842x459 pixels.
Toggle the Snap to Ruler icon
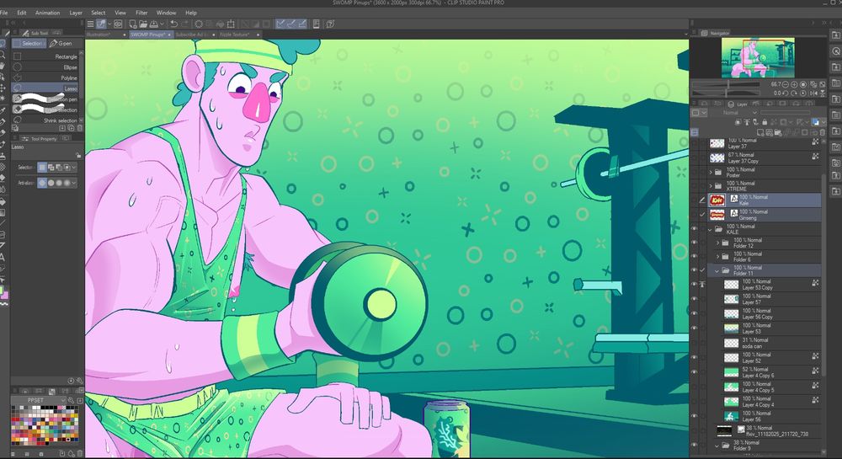click(280, 24)
